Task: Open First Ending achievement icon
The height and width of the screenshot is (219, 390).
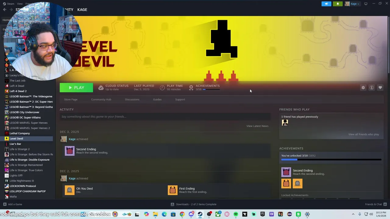Action: pyautogui.click(x=172, y=190)
